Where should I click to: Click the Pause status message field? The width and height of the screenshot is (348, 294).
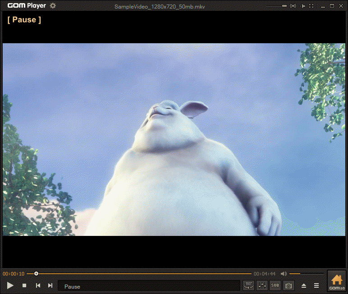[x=149, y=286]
